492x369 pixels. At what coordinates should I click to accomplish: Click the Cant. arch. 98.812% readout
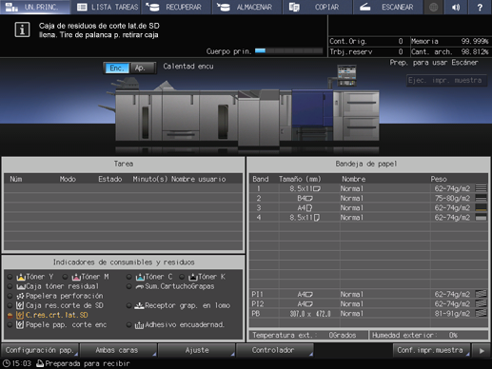pos(449,51)
